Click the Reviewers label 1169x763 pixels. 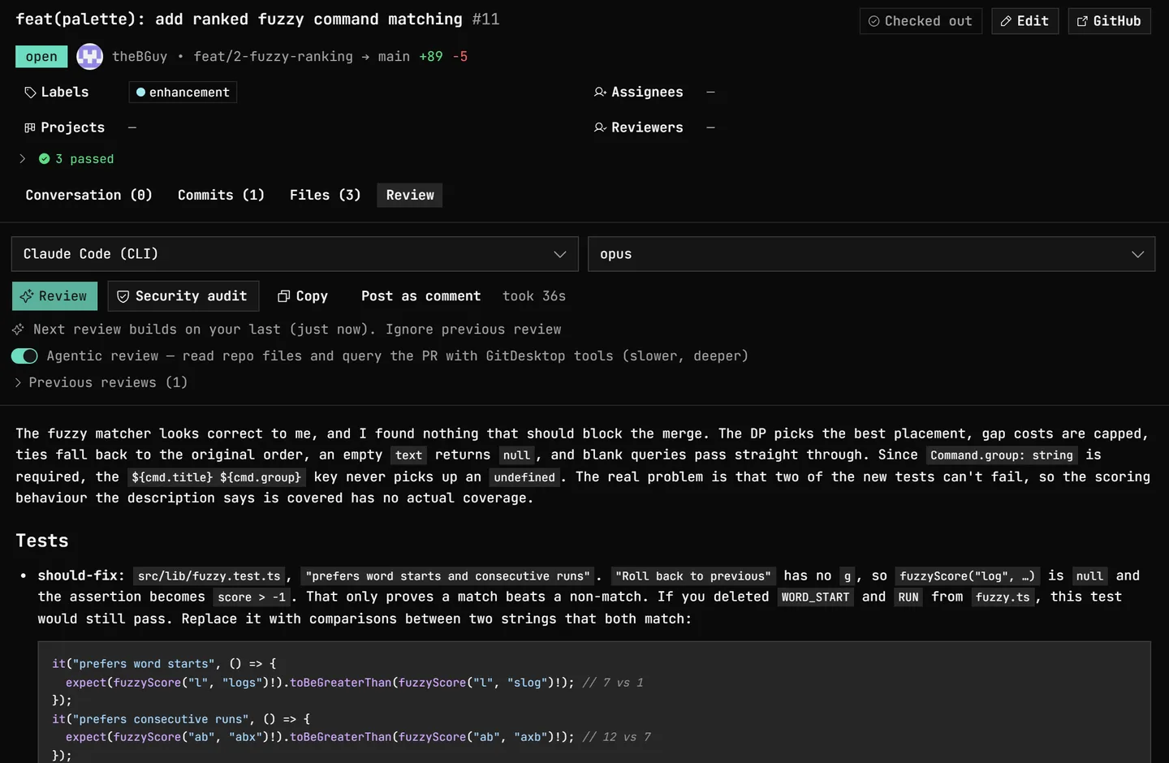(647, 127)
